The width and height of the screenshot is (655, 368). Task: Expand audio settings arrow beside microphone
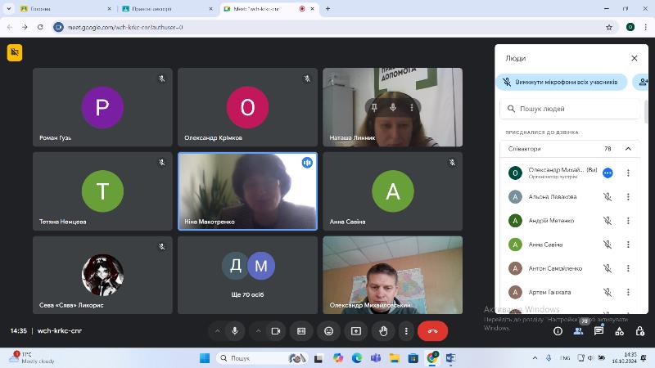coord(217,331)
